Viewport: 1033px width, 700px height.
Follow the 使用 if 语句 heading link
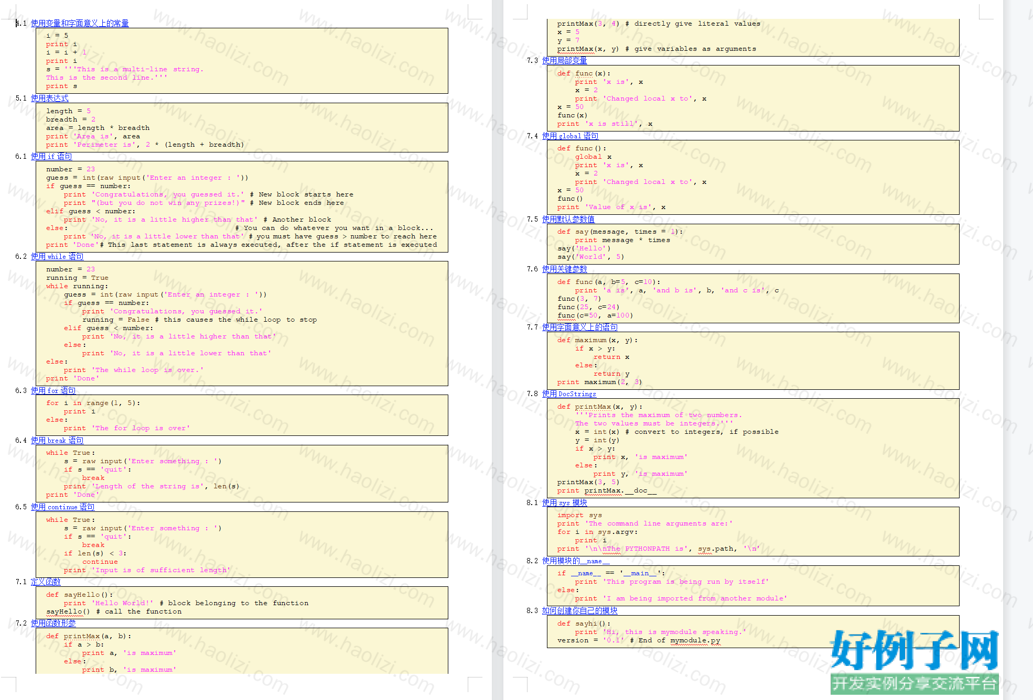tap(51, 156)
